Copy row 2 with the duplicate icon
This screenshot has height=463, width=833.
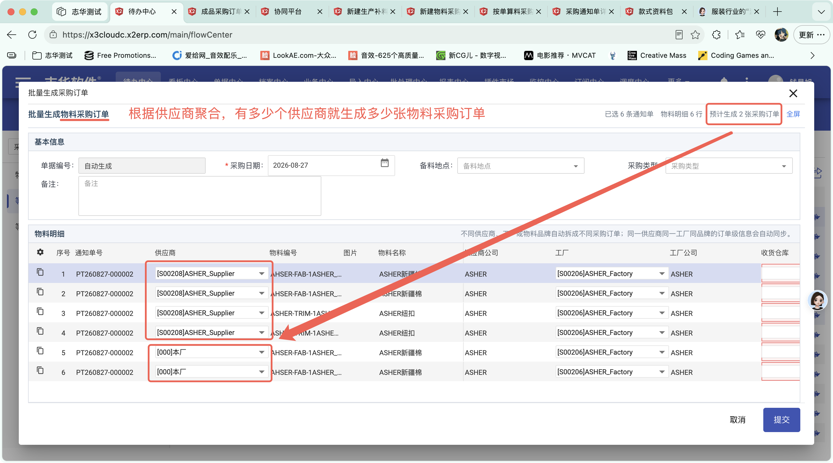click(40, 292)
